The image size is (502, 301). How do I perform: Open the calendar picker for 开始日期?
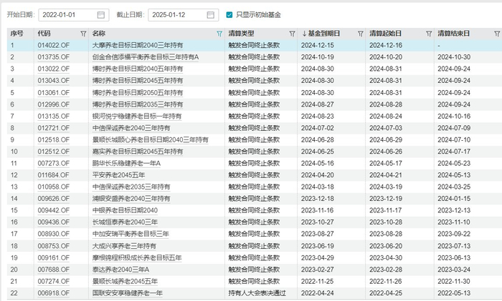(x=101, y=15)
